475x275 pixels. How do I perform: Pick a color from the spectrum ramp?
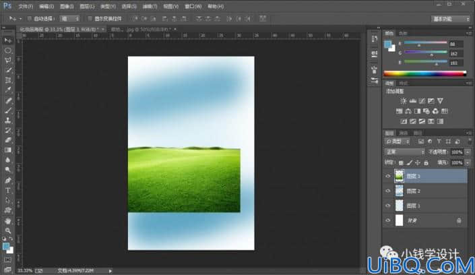(x=424, y=73)
